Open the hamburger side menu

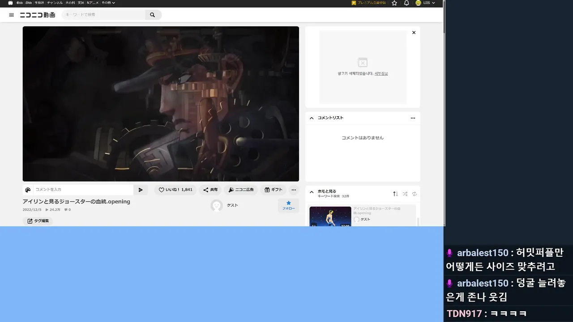[11, 15]
